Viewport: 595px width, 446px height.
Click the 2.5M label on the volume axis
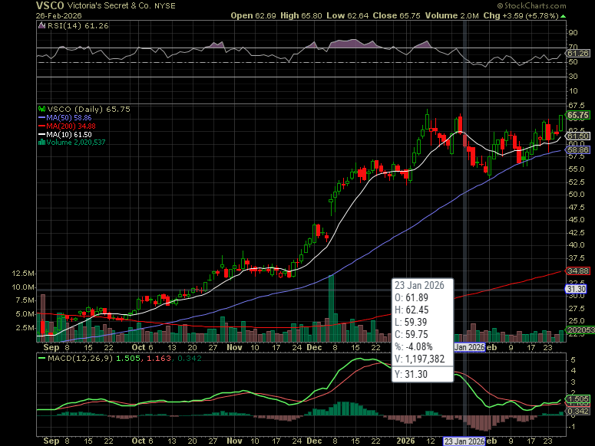pos(25,327)
